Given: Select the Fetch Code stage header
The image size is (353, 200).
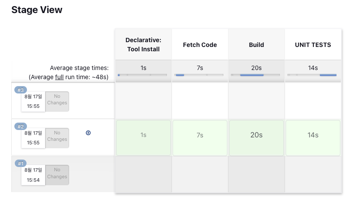Looking at the screenshot, I should (x=200, y=44).
